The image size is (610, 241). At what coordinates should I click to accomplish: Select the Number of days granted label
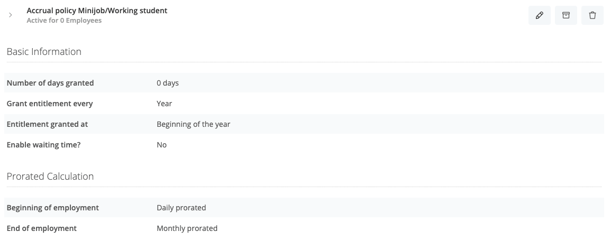(50, 83)
